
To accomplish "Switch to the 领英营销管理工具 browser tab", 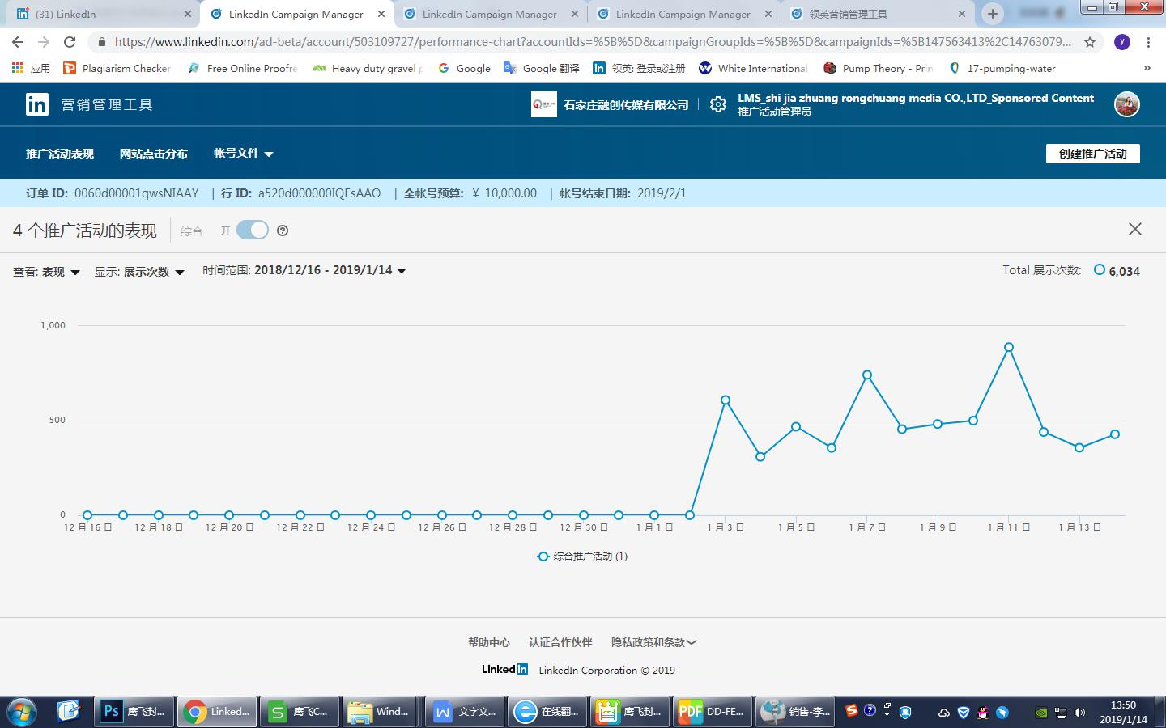I will tap(876, 14).
